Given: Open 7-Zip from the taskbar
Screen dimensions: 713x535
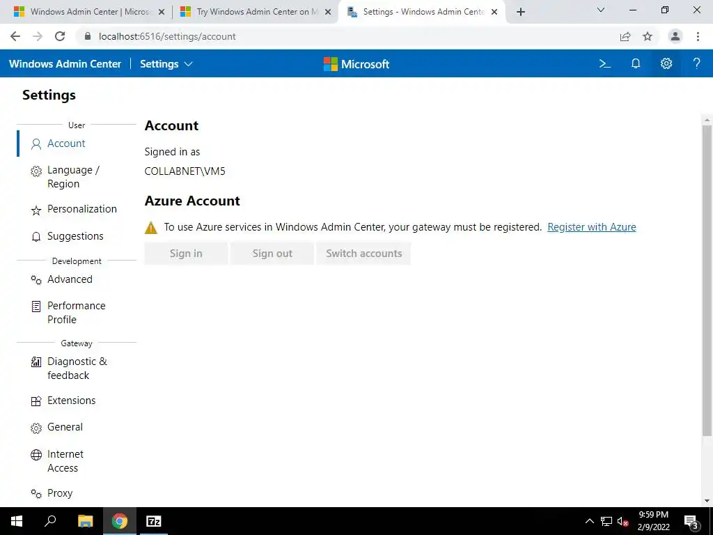Looking at the screenshot, I should [x=154, y=521].
